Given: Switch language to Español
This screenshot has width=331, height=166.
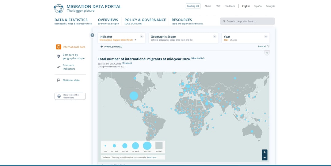Looking at the screenshot, I should [258, 6].
